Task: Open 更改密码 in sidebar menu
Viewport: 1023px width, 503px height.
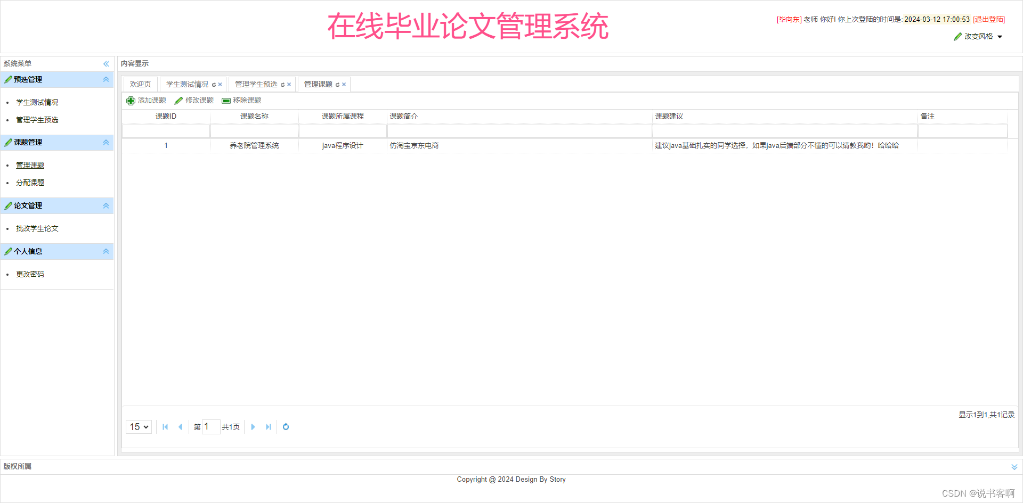Action: point(30,274)
